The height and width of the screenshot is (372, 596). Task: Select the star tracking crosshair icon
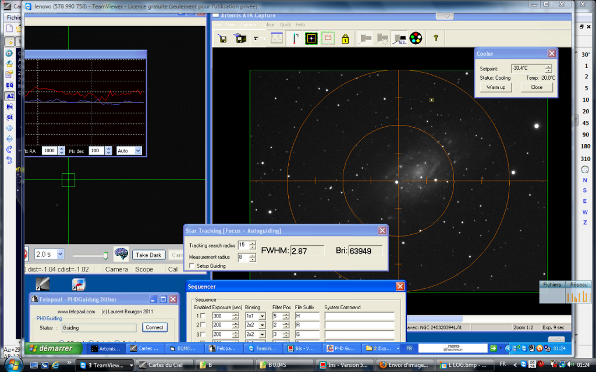[311, 39]
